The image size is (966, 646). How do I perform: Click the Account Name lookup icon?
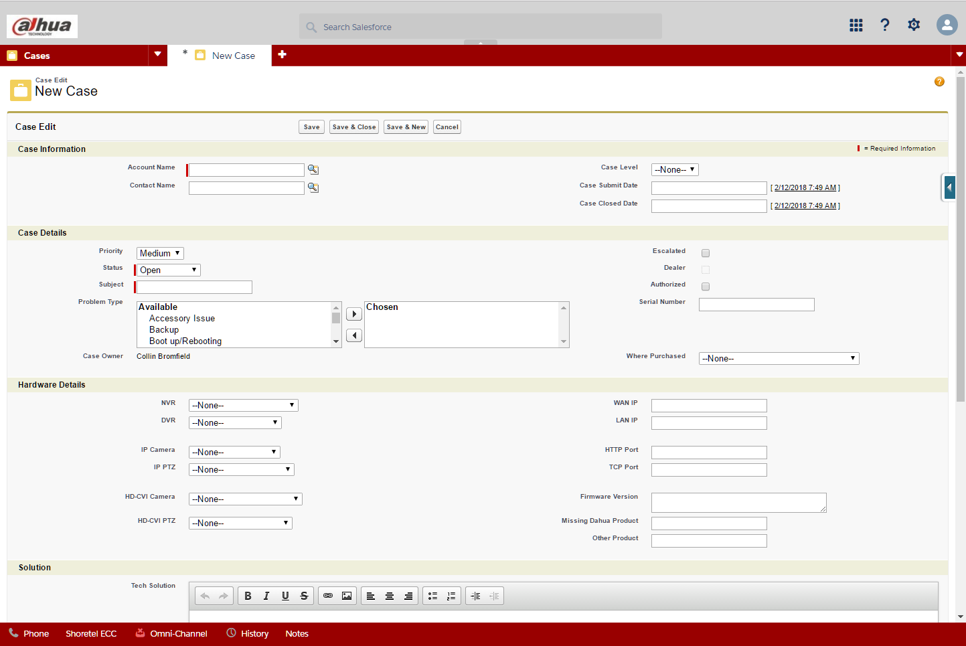tap(313, 170)
